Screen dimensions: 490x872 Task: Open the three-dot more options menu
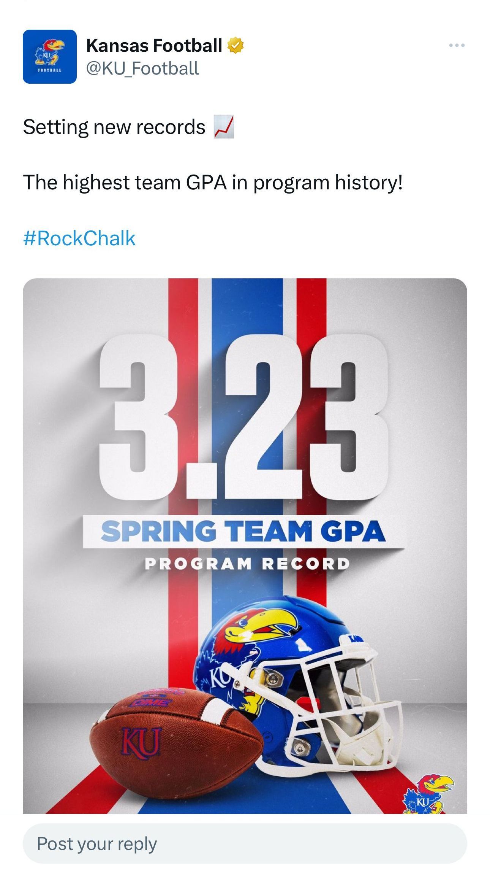tap(457, 45)
